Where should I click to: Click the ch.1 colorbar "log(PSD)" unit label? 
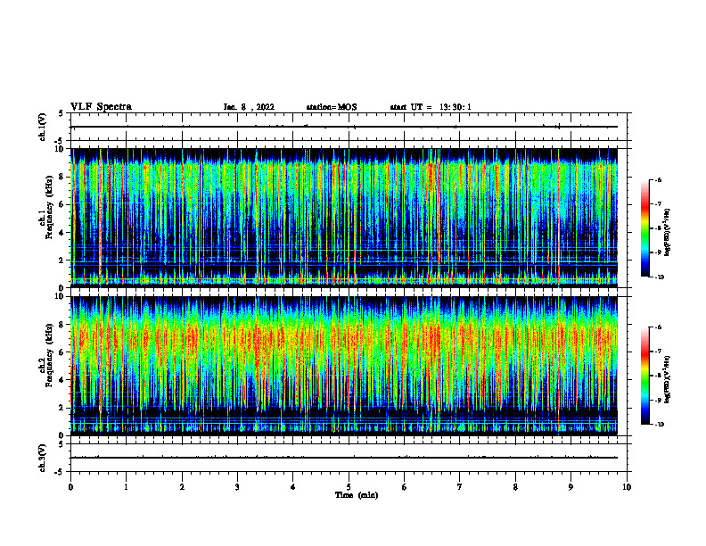pos(668,232)
